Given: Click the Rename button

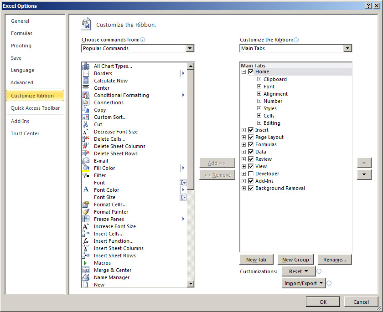Looking at the screenshot, I should click(x=335, y=260).
